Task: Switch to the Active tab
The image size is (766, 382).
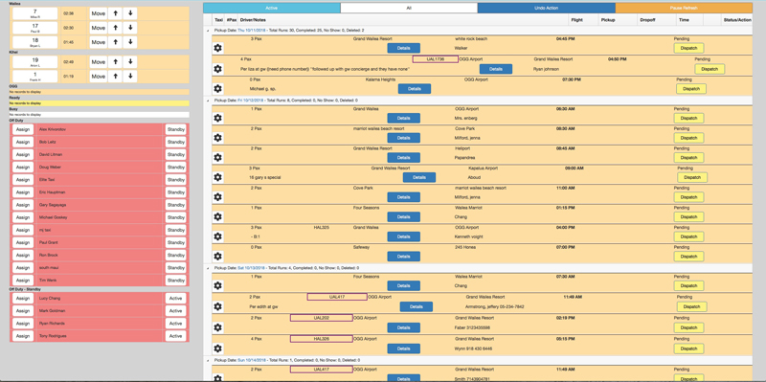Action: click(272, 8)
